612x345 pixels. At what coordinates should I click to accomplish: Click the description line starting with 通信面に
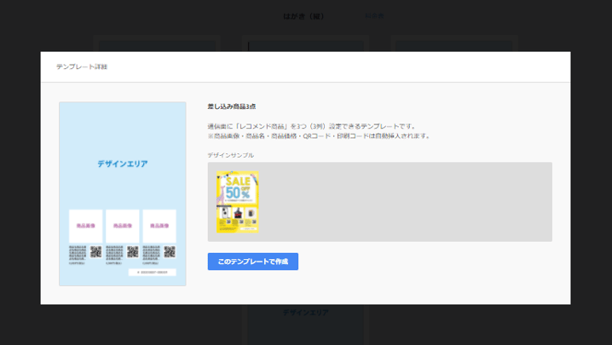pyautogui.click(x=312, y=126)
